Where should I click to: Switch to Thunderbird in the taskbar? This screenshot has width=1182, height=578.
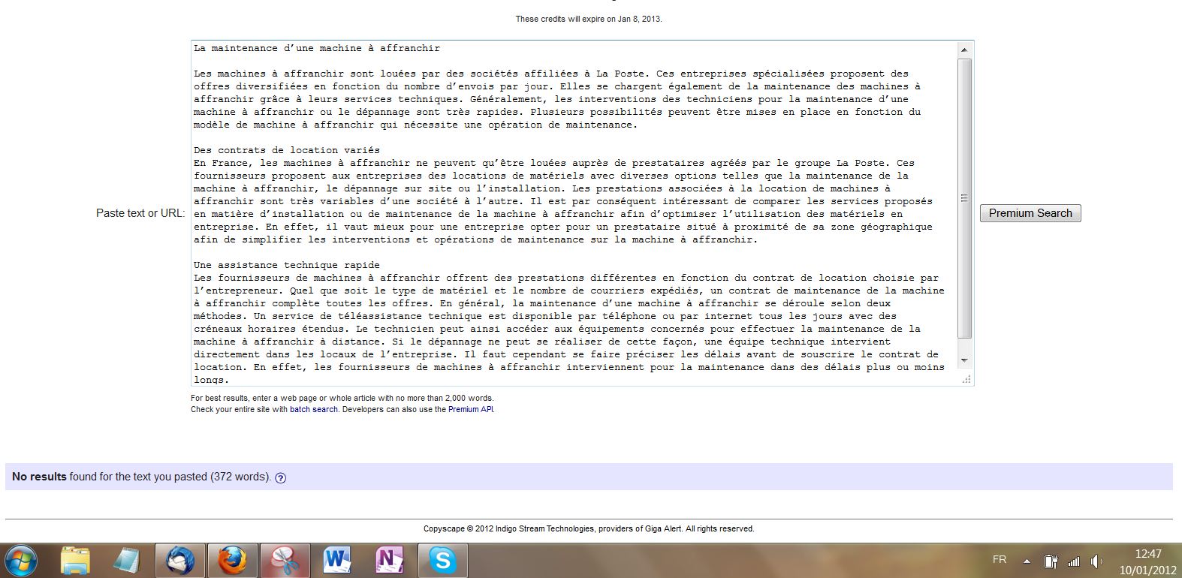pyautogui.click(x=180, y=560)
